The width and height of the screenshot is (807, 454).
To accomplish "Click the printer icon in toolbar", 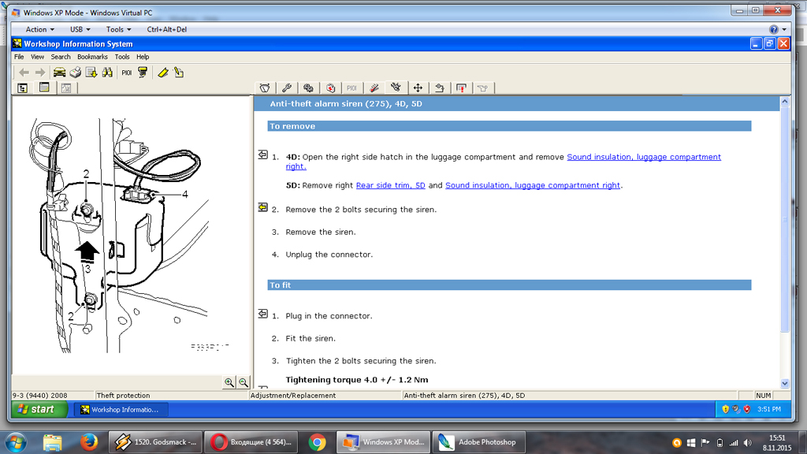I will tap(76, 73).
